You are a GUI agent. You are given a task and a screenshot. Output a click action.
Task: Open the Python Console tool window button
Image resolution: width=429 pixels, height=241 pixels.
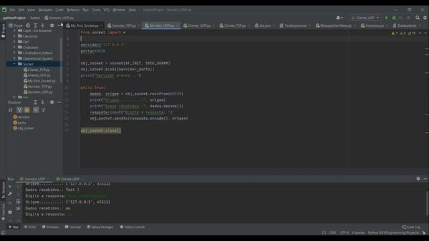tap(133, 227)
